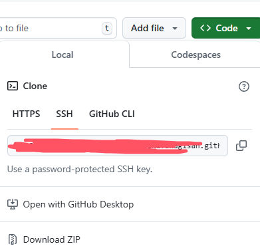Open the clone help question mark icon
The height and width of the screenshot is (252, 260).
click(244, 86)
